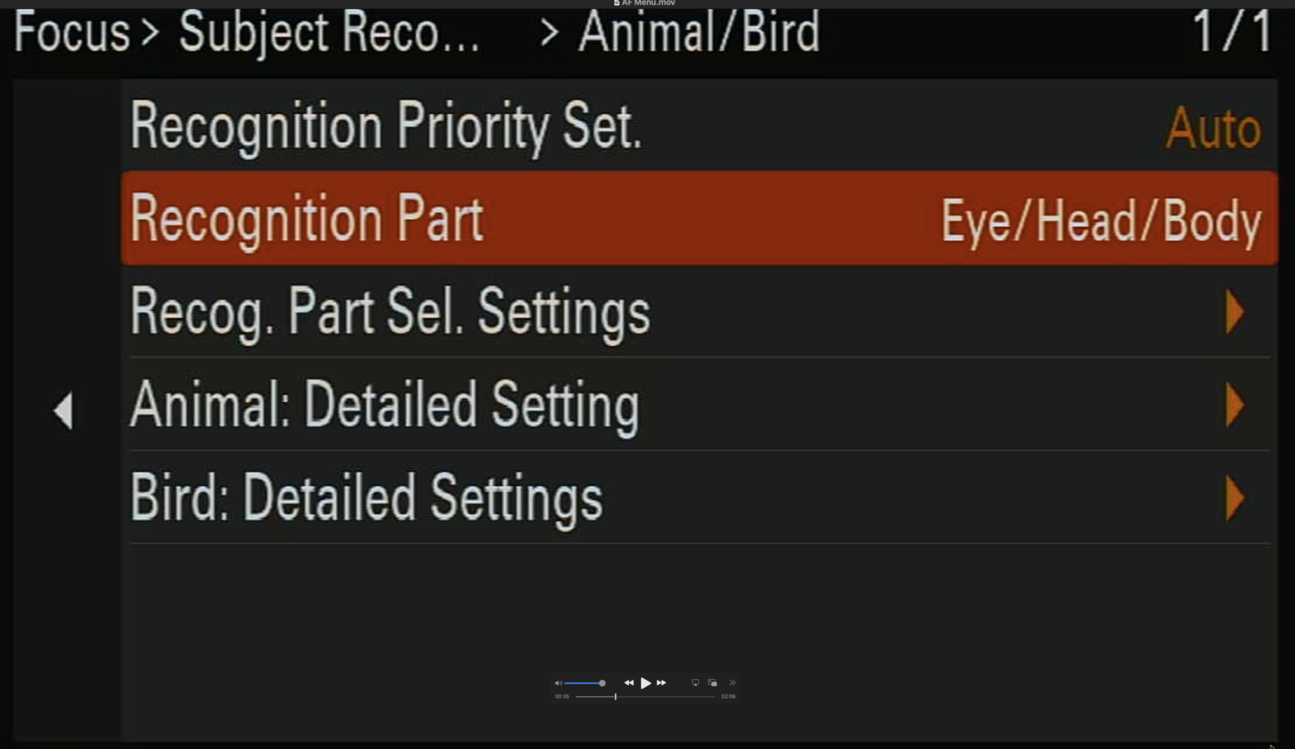The height and width of the screenshot is (749, 1295).
Task: Go to Focus in the breadcrumb
Action: click(x=73, y=32)
